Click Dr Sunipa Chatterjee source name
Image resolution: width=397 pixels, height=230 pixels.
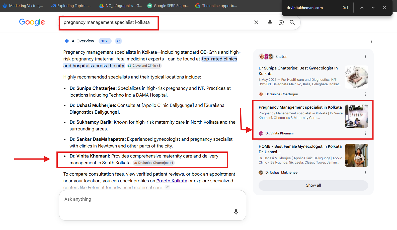pyautogui.click(x=282, y=94)
